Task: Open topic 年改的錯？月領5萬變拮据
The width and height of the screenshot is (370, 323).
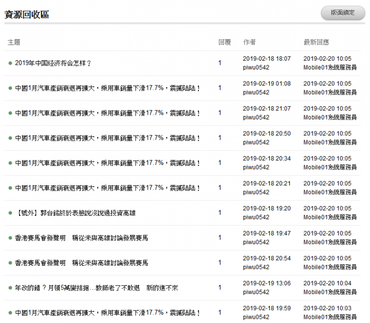Action: (97, 288)
